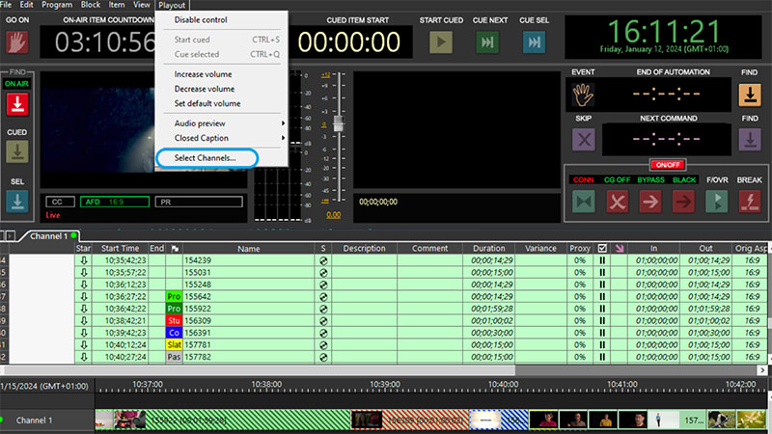Image resolution: width=772 pixels, height=434 pixels.
Task: Open the Channel 1 tab
Action: 48,236
